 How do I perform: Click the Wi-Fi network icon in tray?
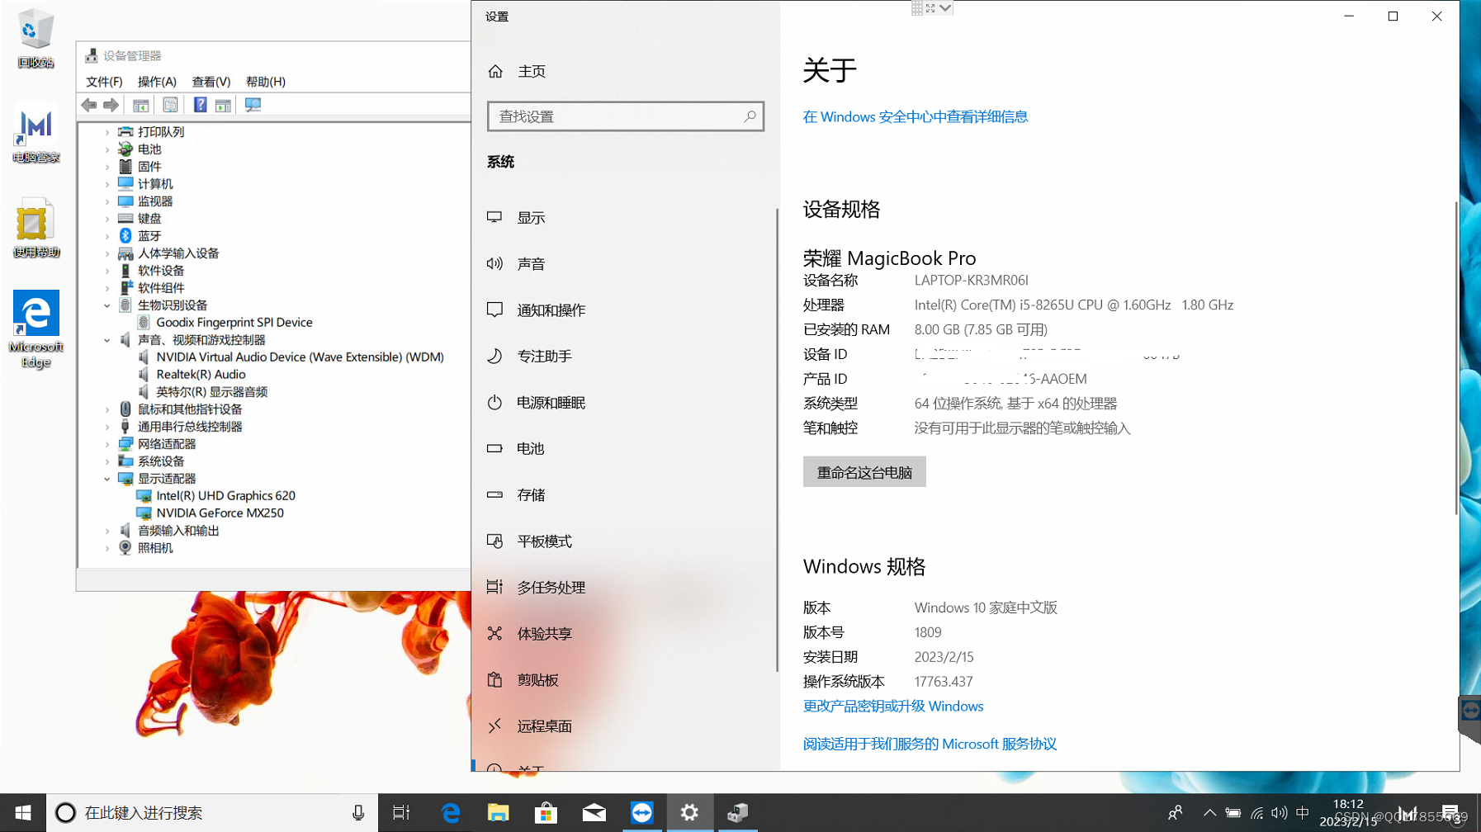point(1256,813)
